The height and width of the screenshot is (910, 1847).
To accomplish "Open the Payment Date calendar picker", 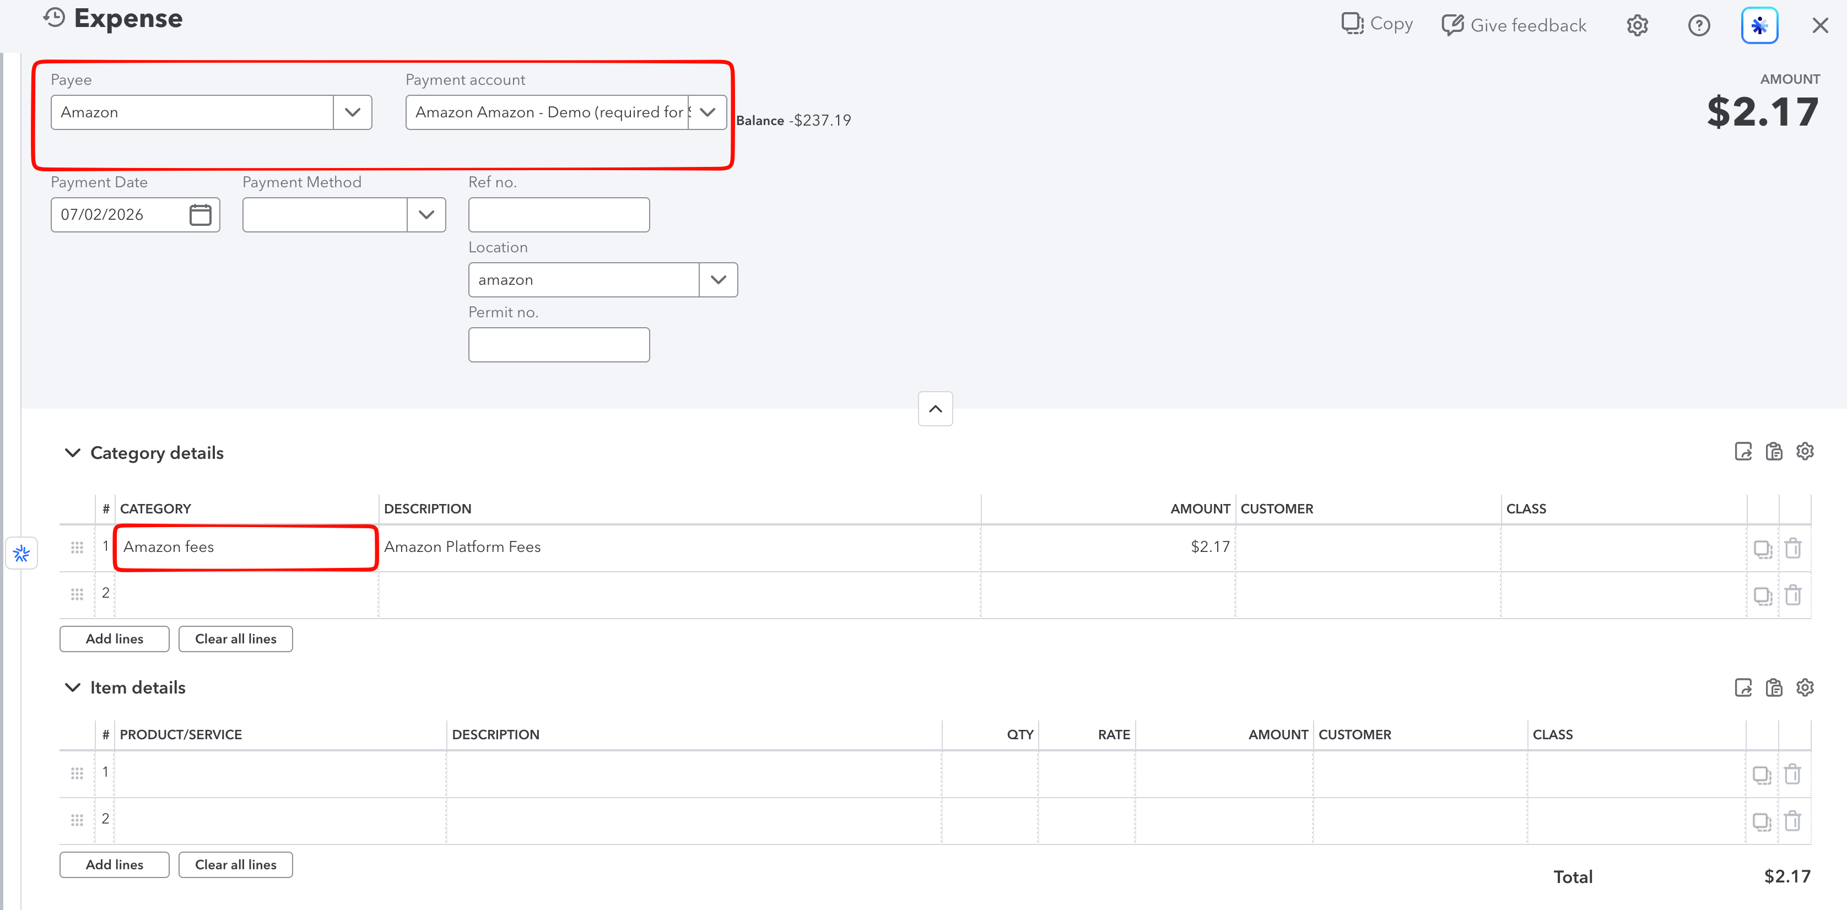I will (x=200, y=214).
